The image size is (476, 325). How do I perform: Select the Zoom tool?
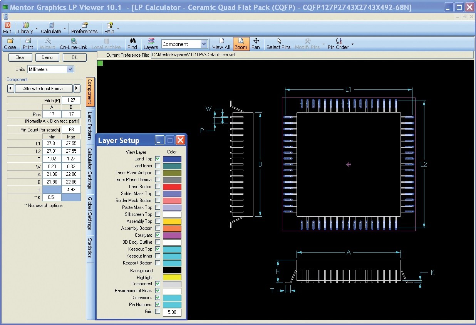coord(241,44)
